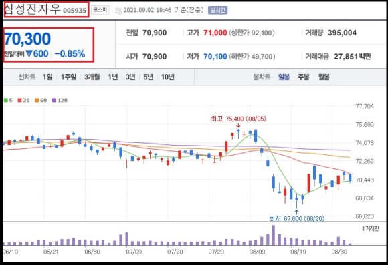Click the timestamp 2021.09.02 10:46
Viewport: 388px width, 265px height.
[147, 10]
